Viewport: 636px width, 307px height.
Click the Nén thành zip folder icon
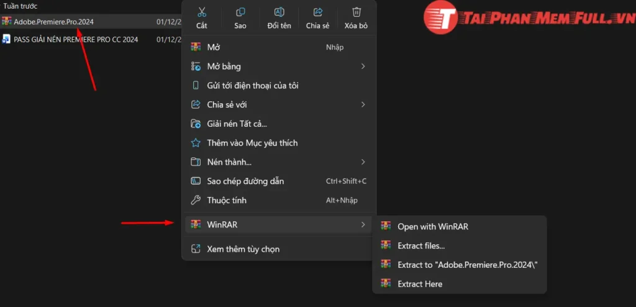pos(196,162)
